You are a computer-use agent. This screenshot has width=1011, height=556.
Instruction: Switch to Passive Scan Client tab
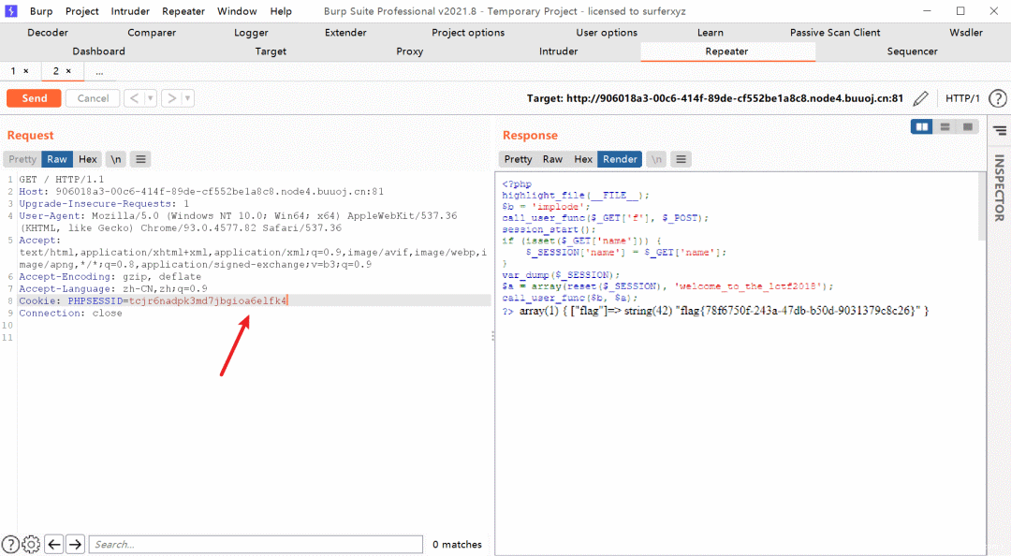[835, 32]
